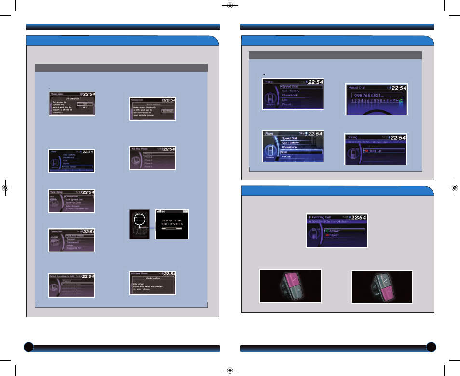The image size is (460, 376).
Task: Click the caller line on In Coming Call screen
Action: click(x=337, y=222)
